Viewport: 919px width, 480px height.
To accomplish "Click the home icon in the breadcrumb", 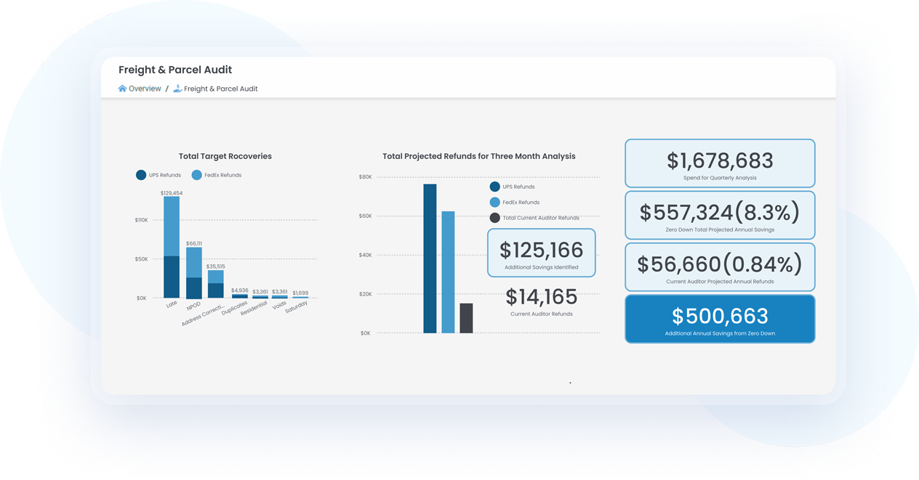I will click(121, 88).
